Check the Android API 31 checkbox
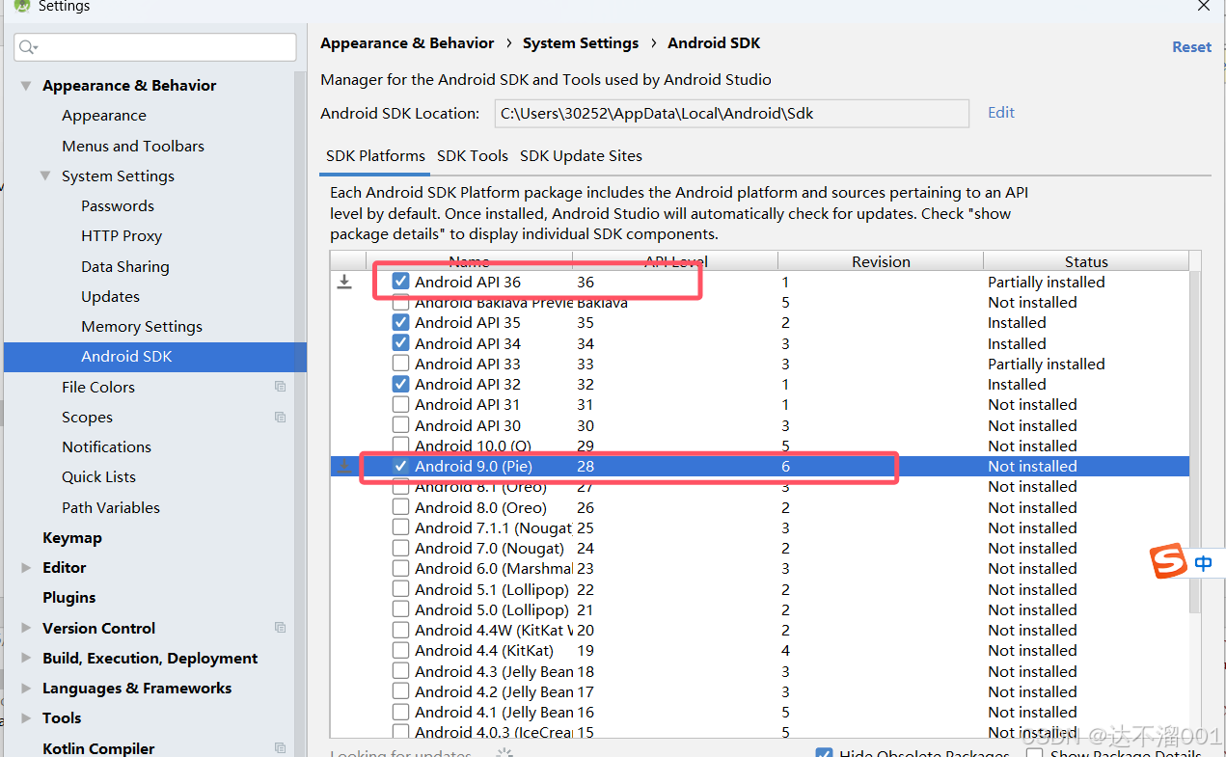The image size is (1226, 757). [401, 405]
